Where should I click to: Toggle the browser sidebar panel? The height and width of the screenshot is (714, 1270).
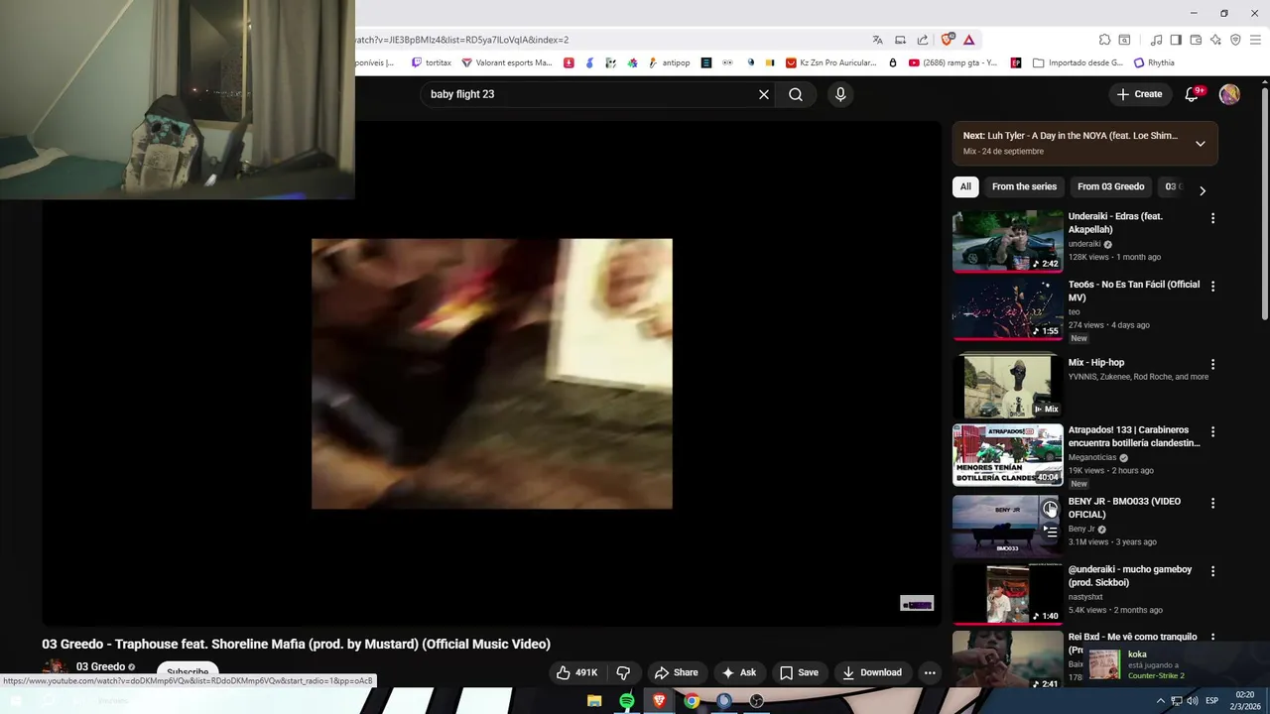(1176, 40)
